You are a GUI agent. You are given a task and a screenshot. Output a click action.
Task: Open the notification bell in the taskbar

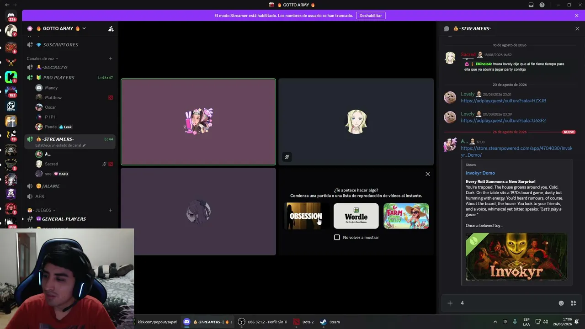577,322
